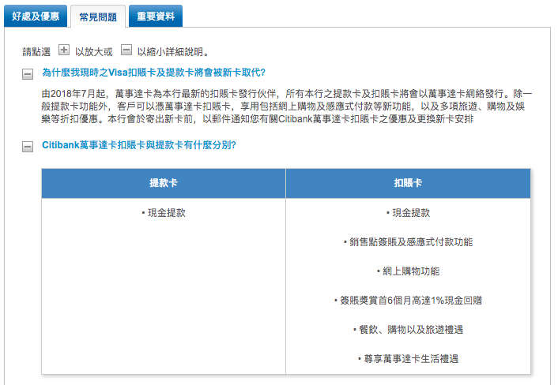Click question link 為什麼我現時之Visa扣賬卡及提款卡將會被新卡取代?

click(x=154, y=73)
